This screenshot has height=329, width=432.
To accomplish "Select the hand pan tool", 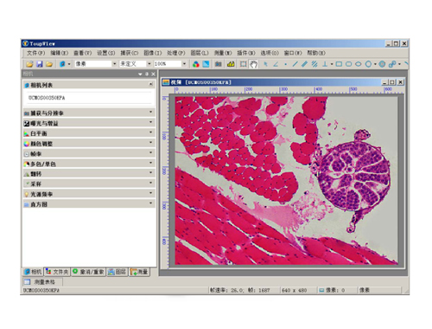I will [253, 64].
